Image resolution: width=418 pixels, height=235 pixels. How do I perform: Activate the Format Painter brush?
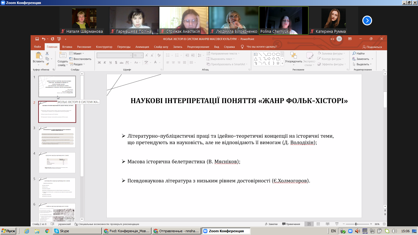click(47, 64)
